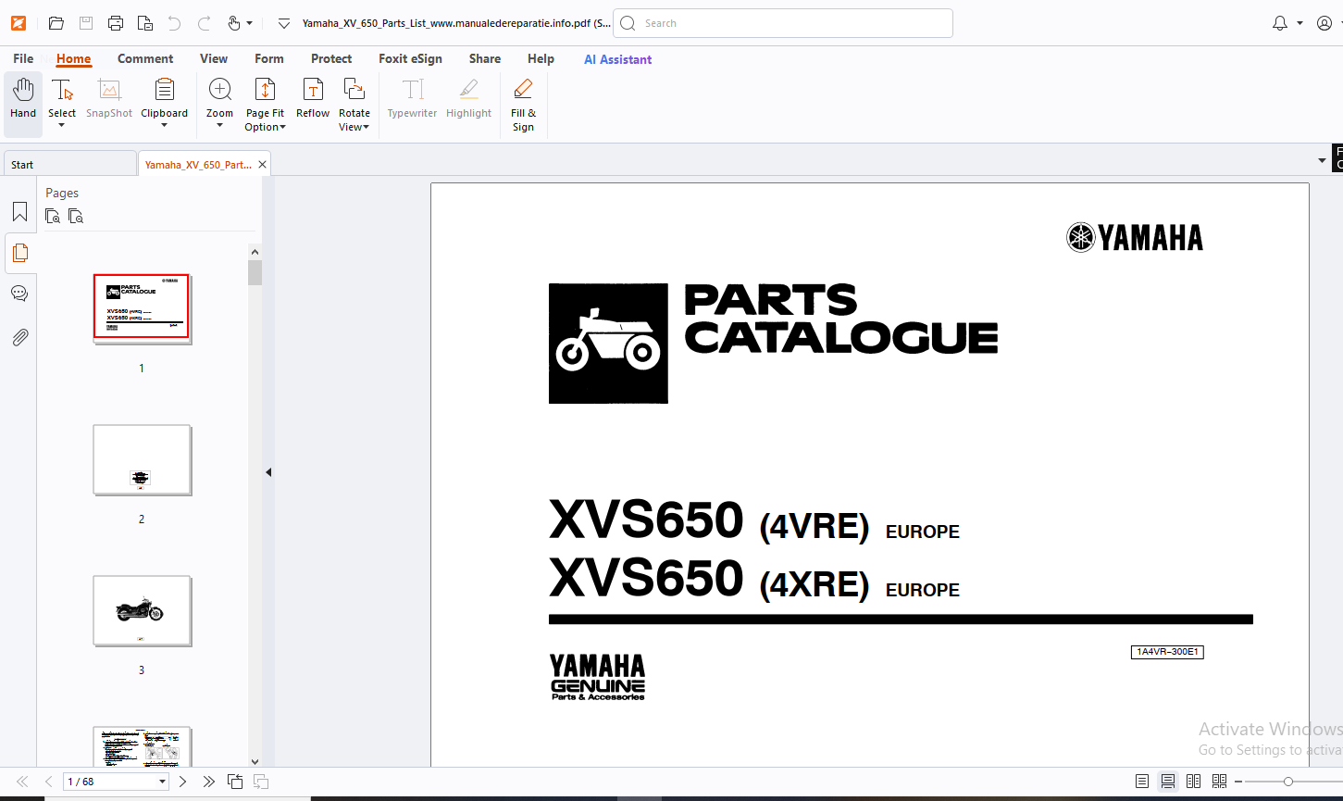This screenshot has height=801, width=1343.
Task: Switch to continuous page view mode
Action: point(1168,782)
